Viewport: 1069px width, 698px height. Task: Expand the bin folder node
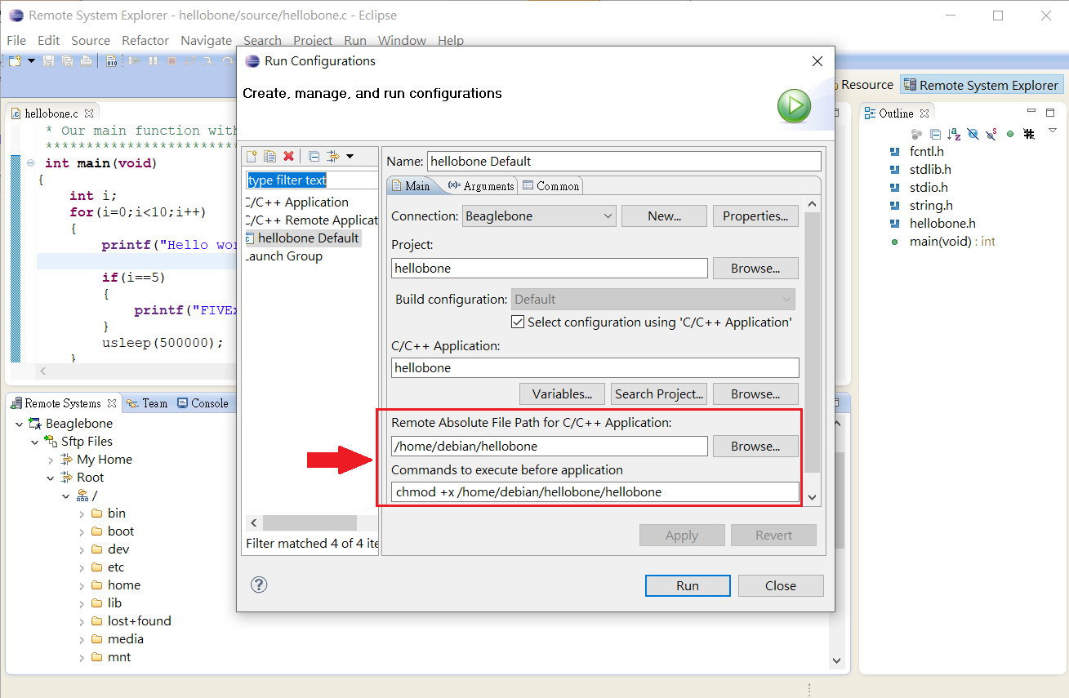82,513
